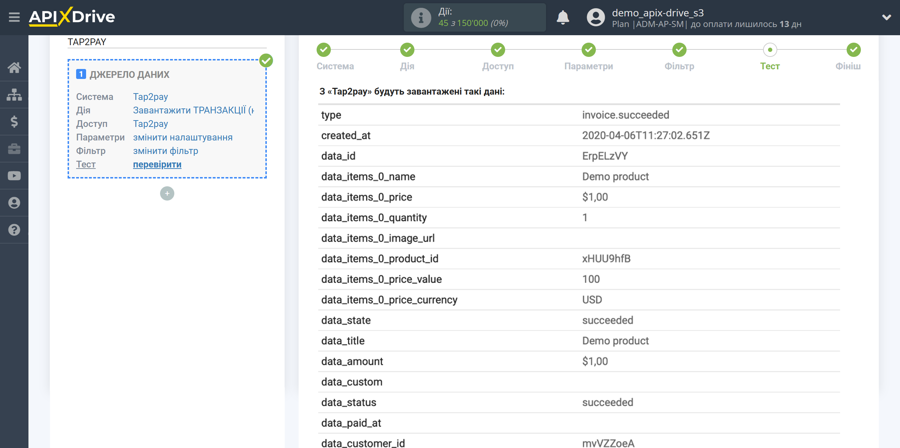Click the Фініш step checkmark circle

coord(854,50)
